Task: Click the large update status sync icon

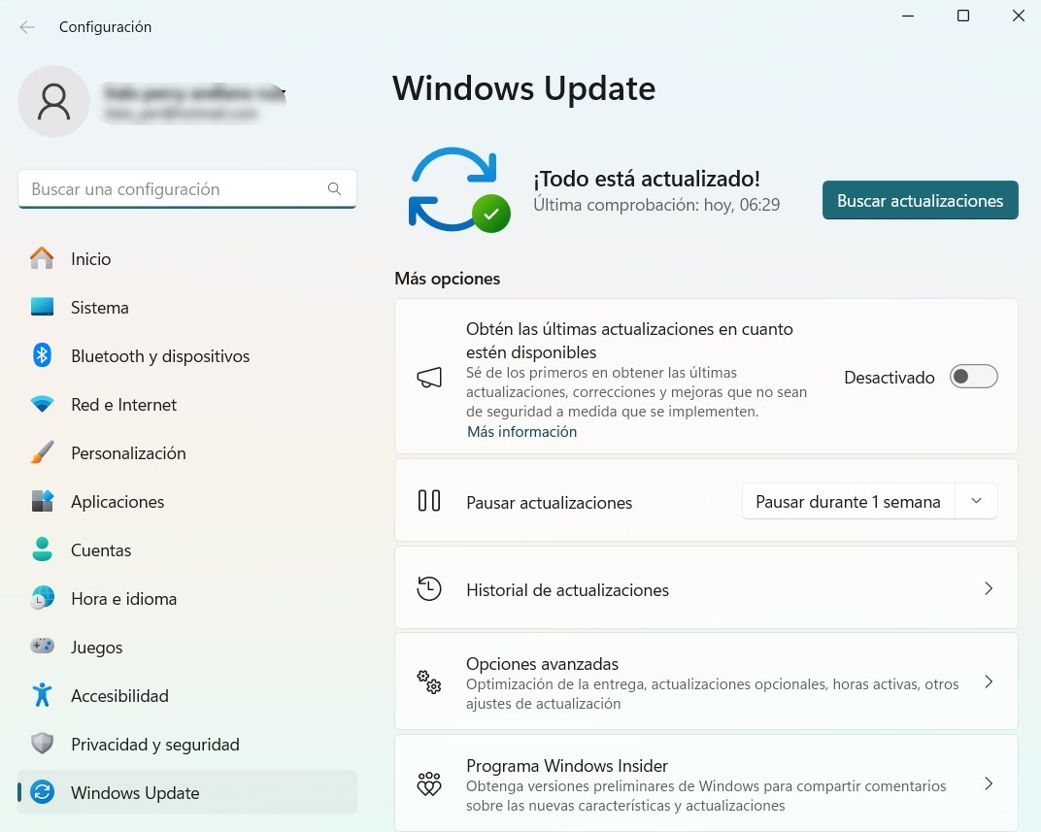Action: pos(458,189)
